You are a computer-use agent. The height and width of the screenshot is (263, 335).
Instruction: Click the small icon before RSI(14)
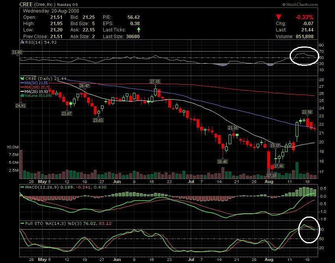coord(22,42)
